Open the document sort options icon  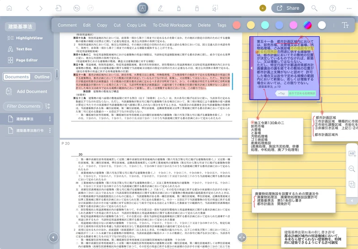pos(47,106)
